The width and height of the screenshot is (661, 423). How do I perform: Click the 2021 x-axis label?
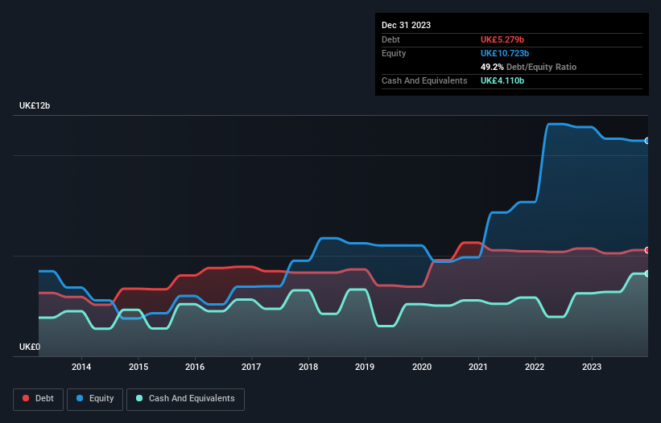click(x=478, y=367)
